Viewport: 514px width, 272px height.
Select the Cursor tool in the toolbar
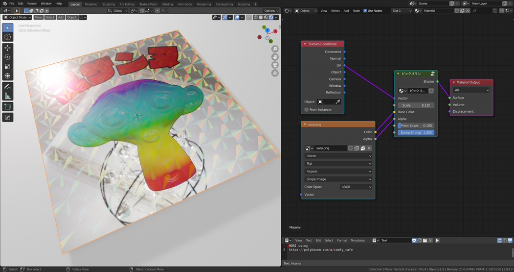coord(8,37)
